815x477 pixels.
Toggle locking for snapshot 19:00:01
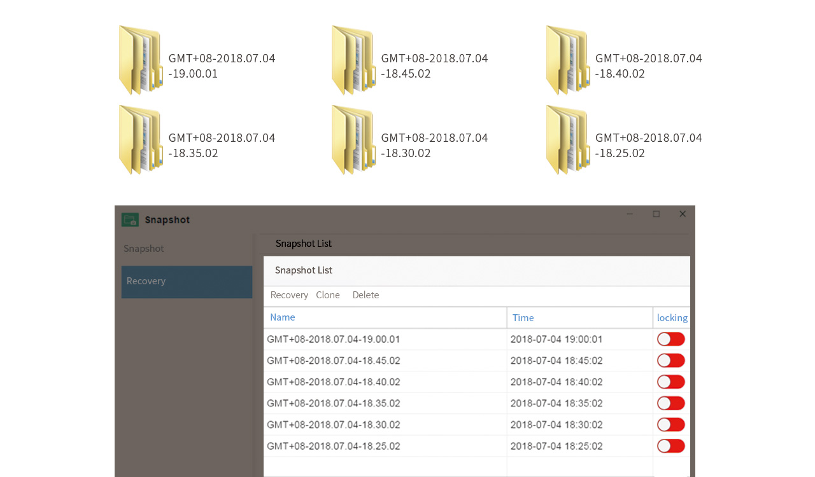670,339
